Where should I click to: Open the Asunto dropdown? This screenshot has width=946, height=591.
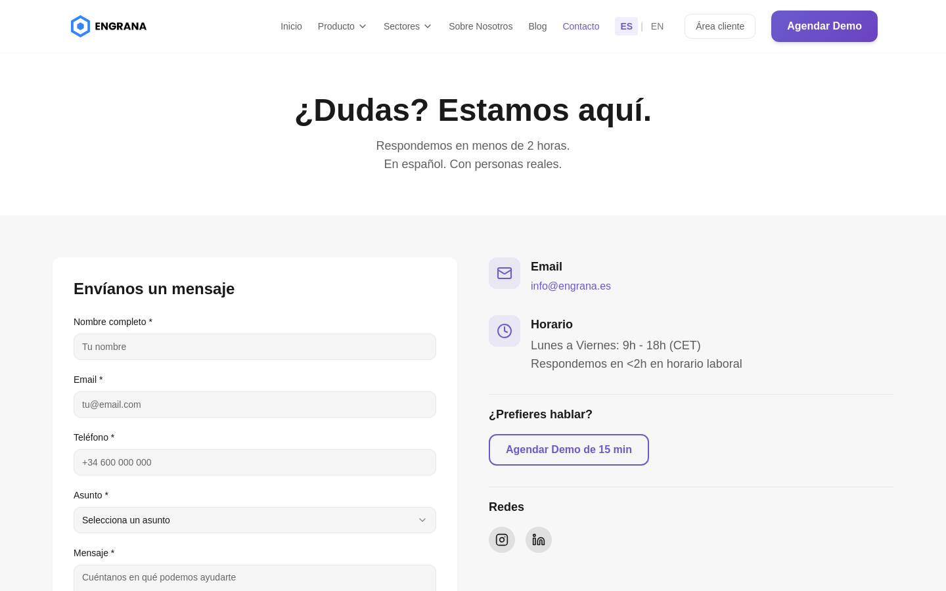click(x=255, y=520)
